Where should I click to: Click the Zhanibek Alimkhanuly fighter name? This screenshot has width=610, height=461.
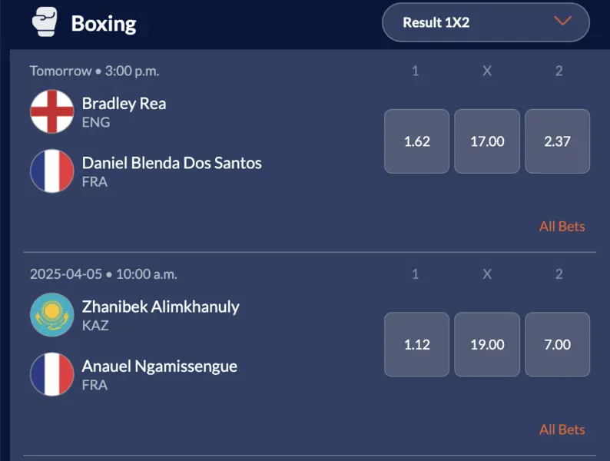click(161, 307)
